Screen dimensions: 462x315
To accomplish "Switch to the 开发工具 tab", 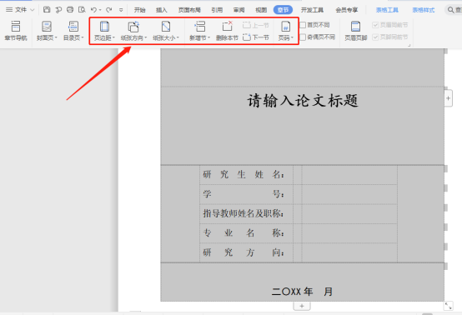I will [x=312, y=10].
